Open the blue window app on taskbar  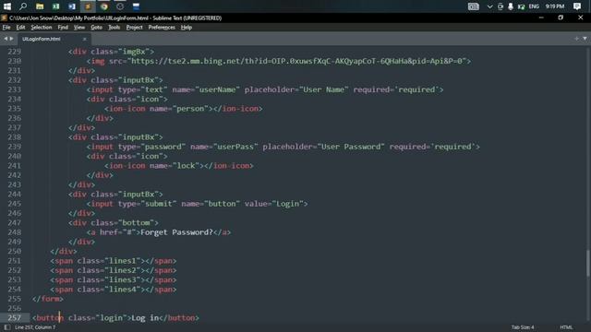point(136,6)
